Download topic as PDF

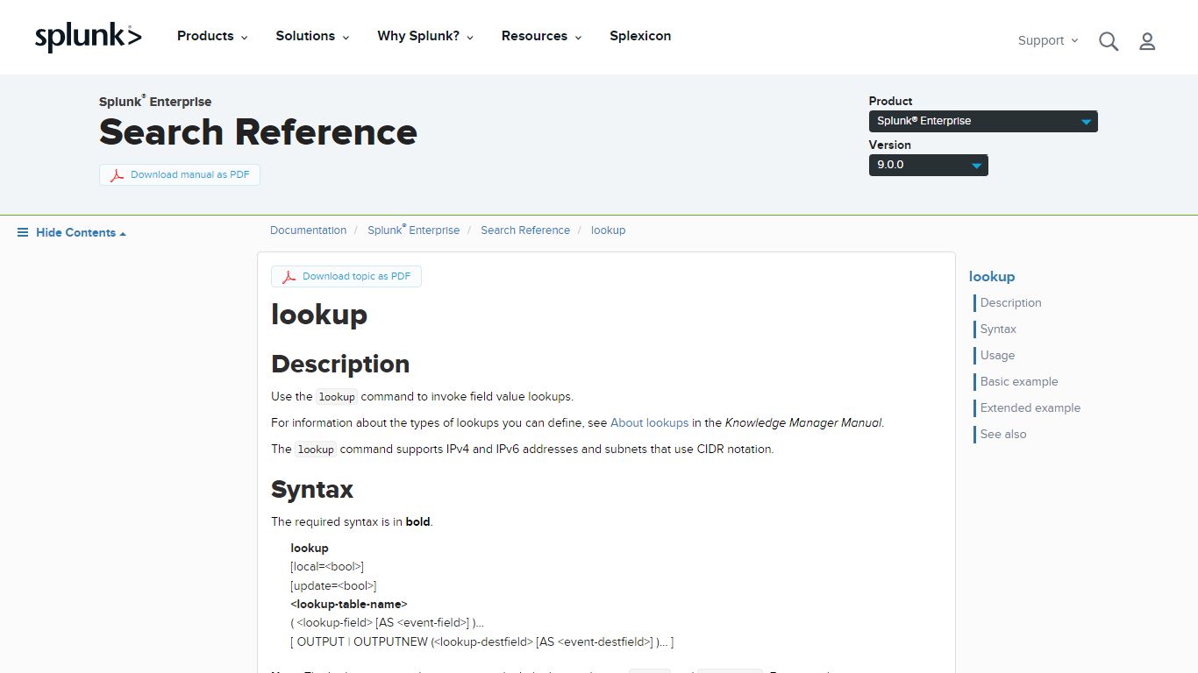click(346, 277)
